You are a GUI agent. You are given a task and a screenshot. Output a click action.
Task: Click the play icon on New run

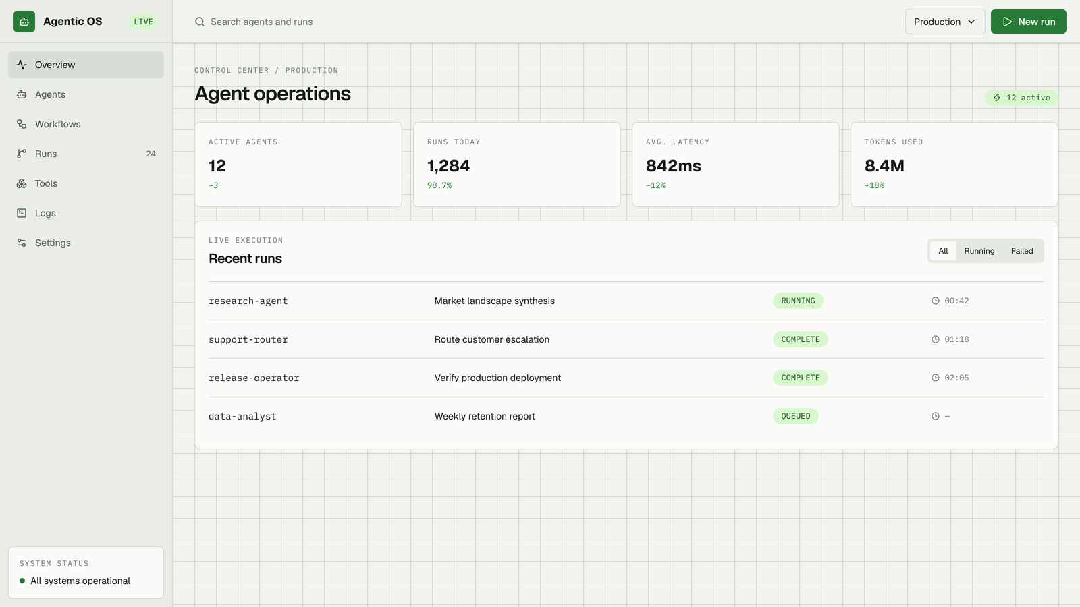1007,22
